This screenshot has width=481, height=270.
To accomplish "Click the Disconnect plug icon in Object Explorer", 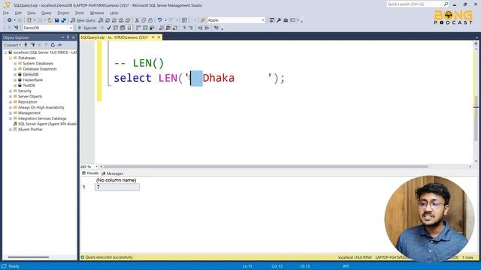I will coord(33,45).
